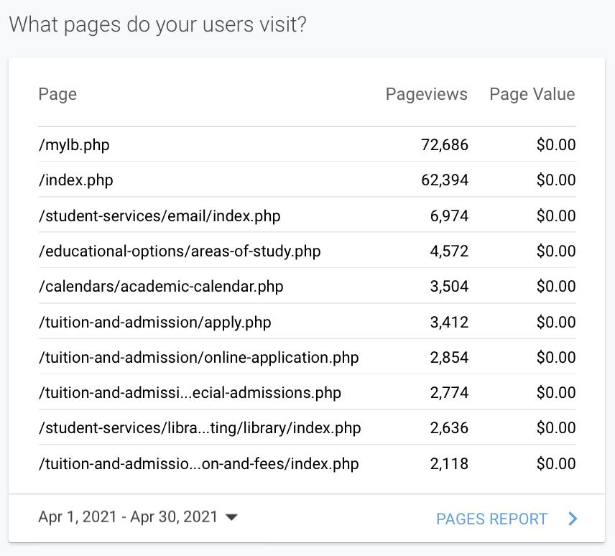Open the library/index.php page row
615x556 pixels.
click(307, 427)
